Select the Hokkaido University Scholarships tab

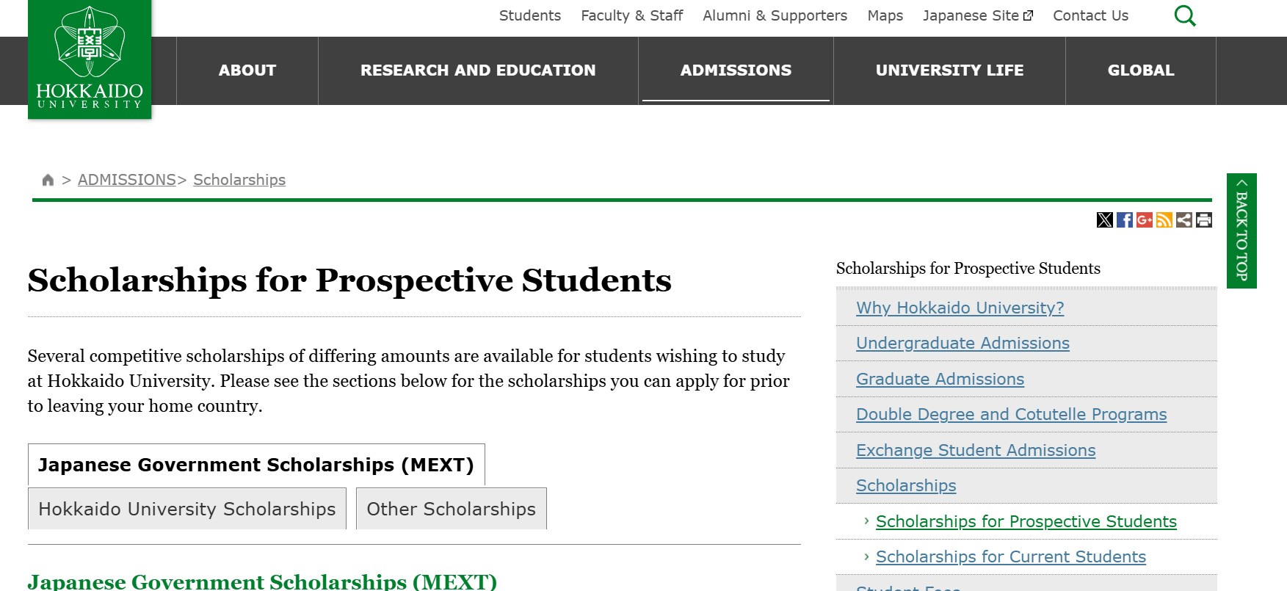(x=187, y=509)
